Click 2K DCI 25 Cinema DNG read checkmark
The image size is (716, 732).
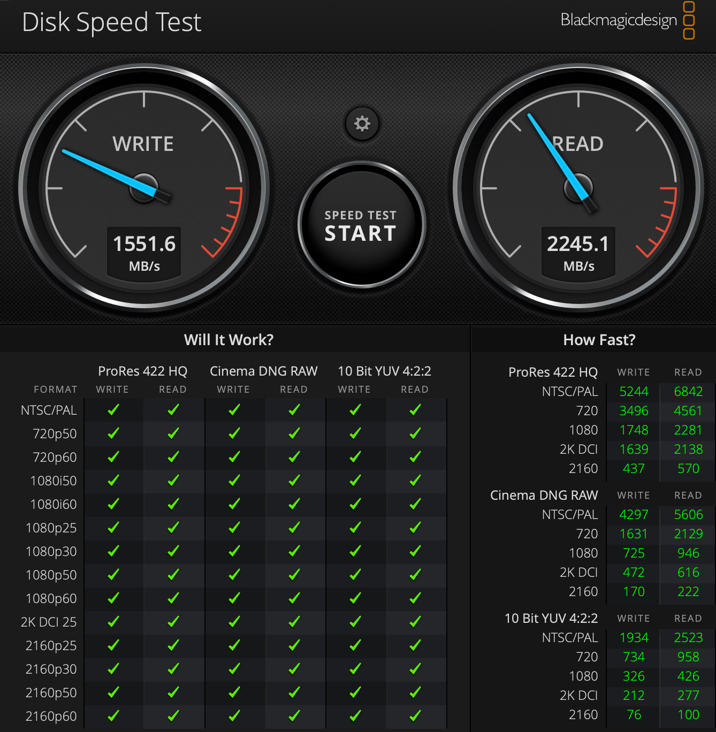tap(294, 622)
